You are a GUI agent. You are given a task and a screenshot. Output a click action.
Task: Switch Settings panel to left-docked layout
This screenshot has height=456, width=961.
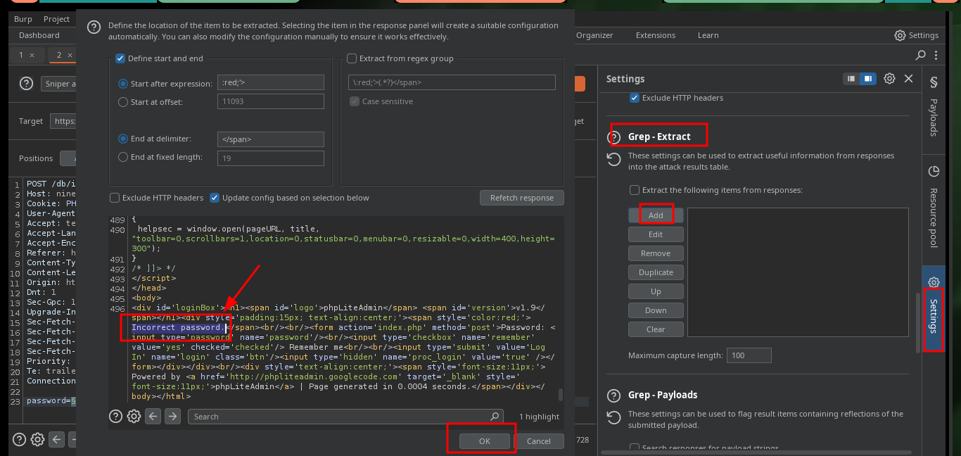click(x=851, y=79)
